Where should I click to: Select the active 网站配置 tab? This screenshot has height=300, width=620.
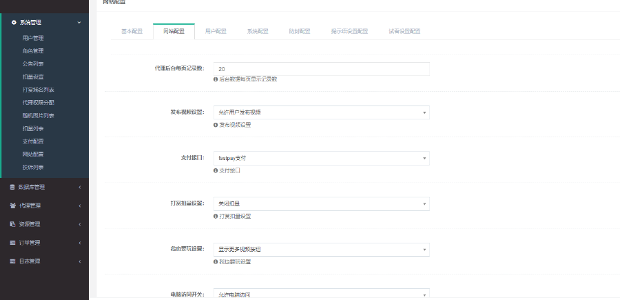174,32
